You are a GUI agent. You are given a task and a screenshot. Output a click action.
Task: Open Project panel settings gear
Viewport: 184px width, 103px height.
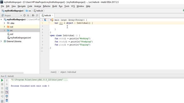coord(33,15)
